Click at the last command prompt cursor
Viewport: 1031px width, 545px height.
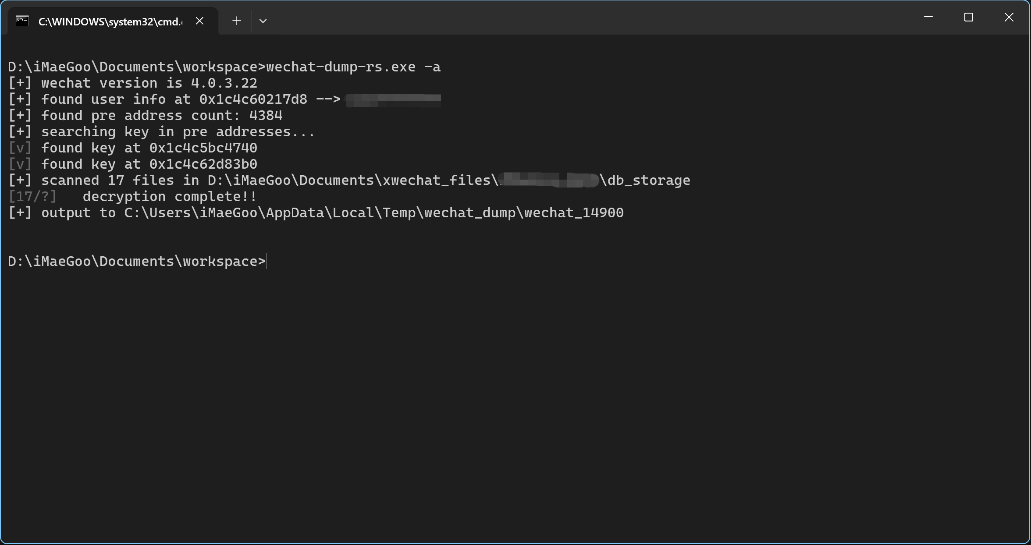(x=267, y=262)
